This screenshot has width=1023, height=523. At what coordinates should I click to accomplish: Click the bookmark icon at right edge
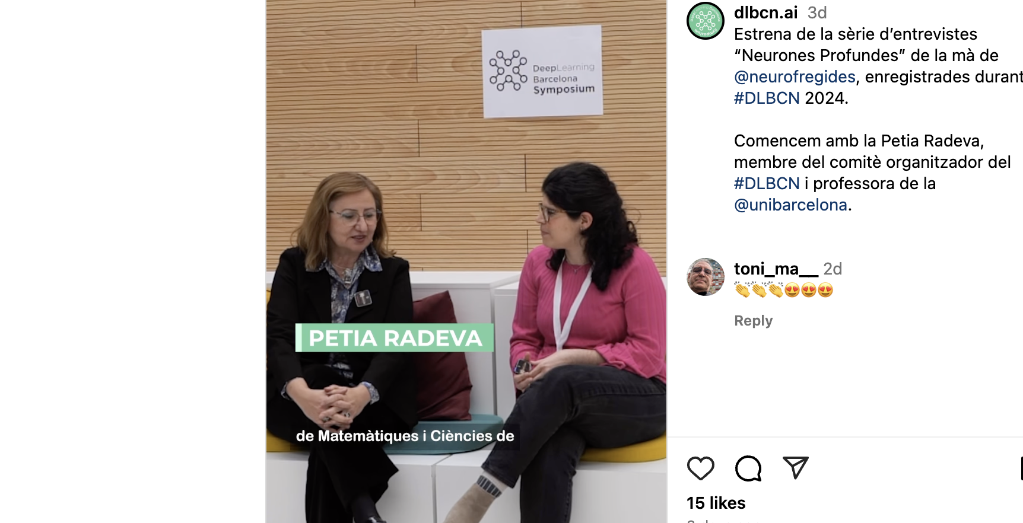[x=1021, y=468]
